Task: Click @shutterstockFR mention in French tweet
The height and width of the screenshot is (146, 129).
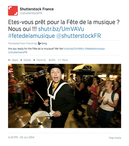Action: coord(79,36)
